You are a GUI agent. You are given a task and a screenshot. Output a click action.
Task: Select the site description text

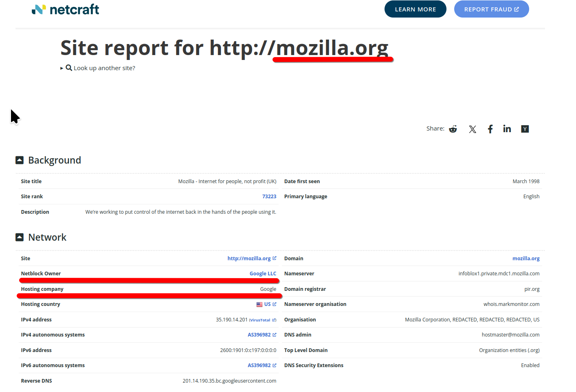coord(181,212)
